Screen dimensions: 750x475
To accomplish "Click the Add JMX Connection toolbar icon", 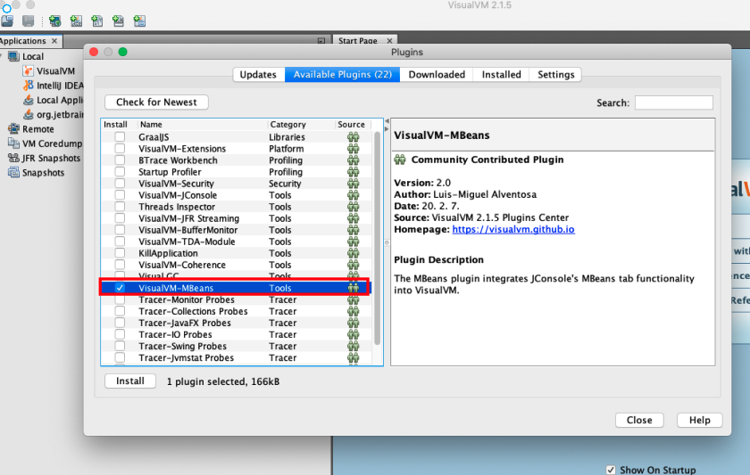I will tap(76, 21).
